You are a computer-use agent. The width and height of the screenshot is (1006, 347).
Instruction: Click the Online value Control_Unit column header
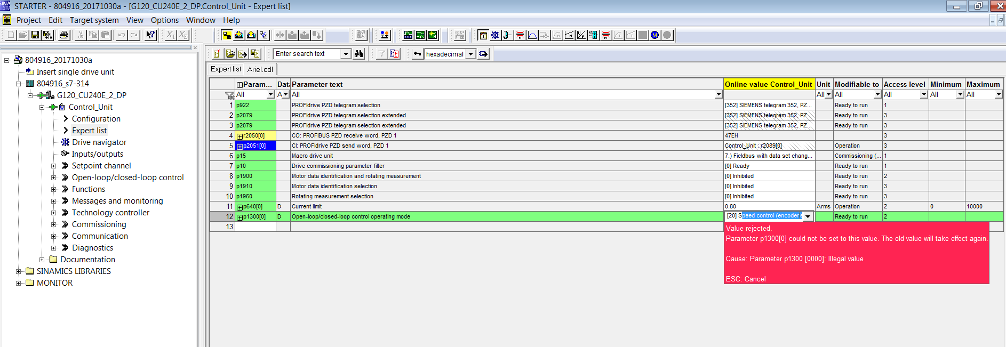click(x=769, y=84)
